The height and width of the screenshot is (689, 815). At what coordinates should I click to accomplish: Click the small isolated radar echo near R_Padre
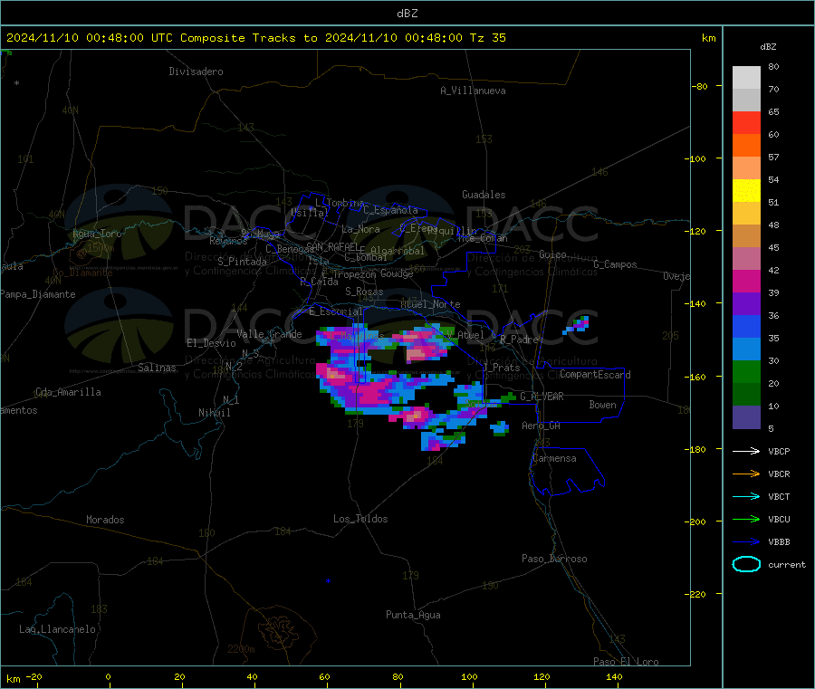tap(577, 325)
